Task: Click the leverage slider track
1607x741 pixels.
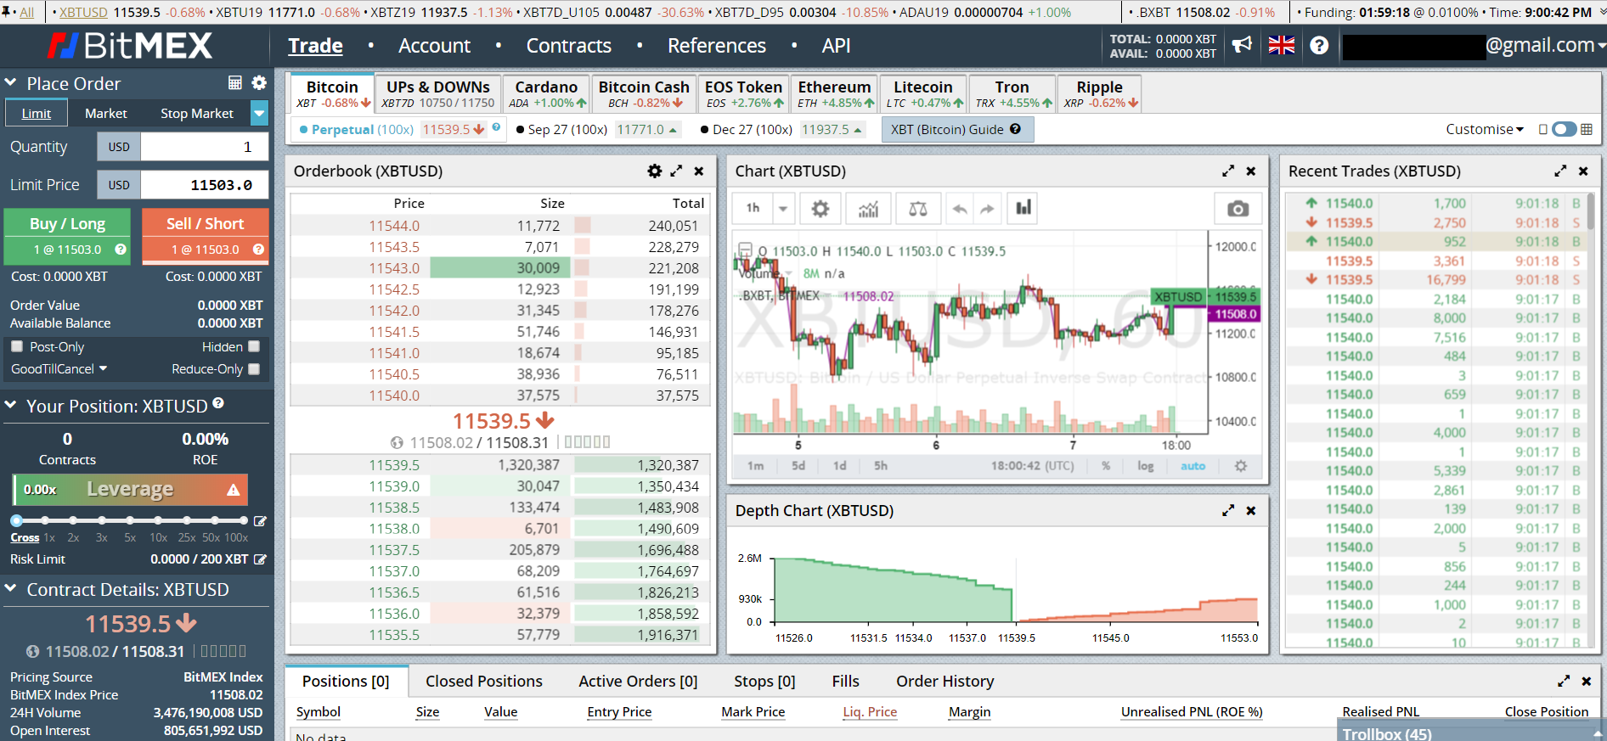Action: (x=130, y=520)
